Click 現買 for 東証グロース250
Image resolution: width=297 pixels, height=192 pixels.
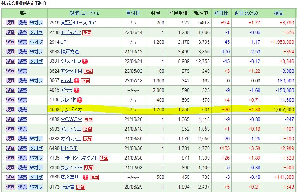click(x=10, y=23)
